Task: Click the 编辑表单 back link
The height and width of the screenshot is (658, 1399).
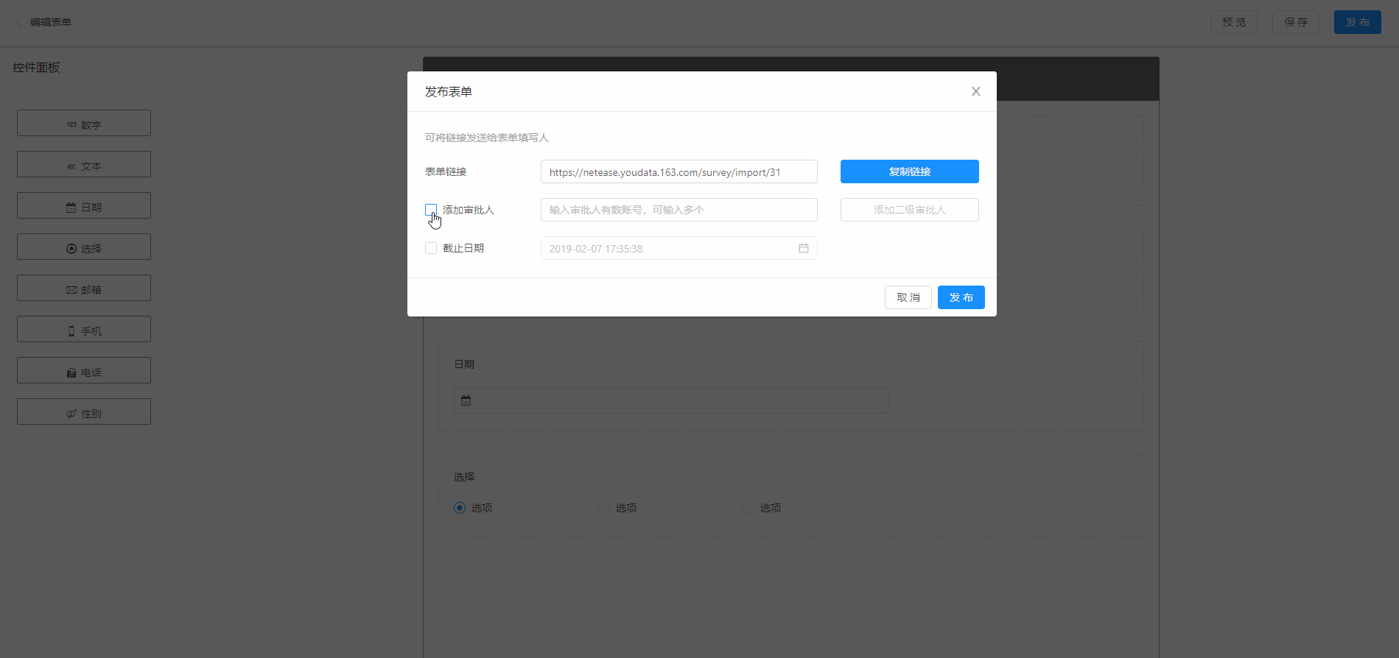Action: [x=51, y=22]
